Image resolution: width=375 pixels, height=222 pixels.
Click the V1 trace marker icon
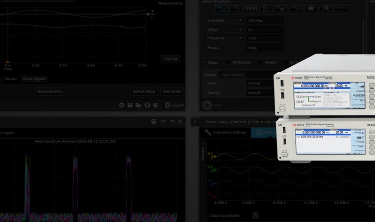coord(212,155)
